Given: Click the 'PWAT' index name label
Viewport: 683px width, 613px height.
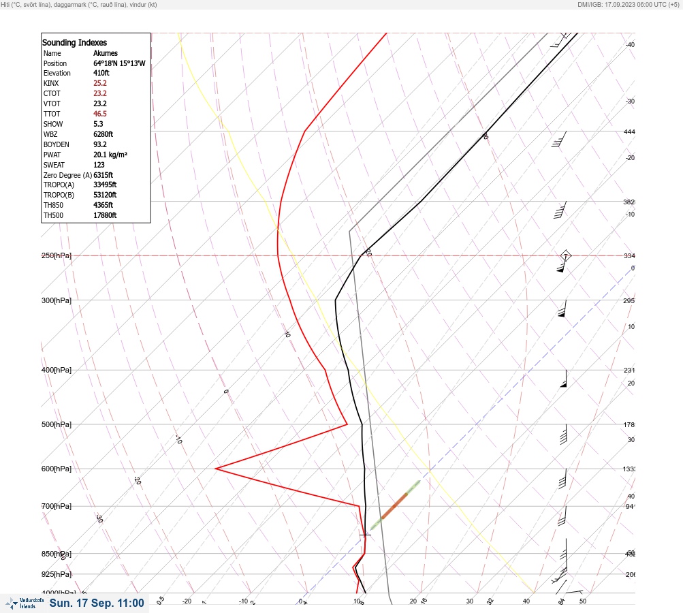Looking at the screenshot, I should (52, 155).
